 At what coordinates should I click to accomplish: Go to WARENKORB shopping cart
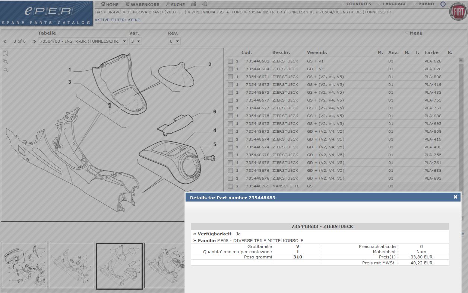[142, 4]
